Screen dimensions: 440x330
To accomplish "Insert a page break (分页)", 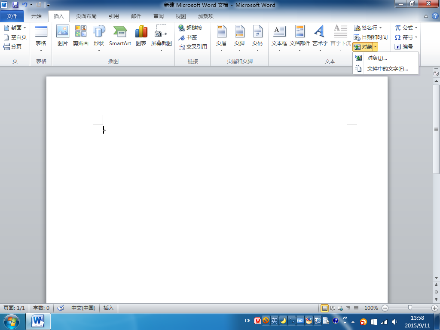I will click(12, 46).
